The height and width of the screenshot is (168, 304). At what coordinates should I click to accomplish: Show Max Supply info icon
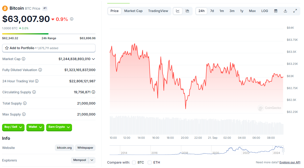point(24,114)
